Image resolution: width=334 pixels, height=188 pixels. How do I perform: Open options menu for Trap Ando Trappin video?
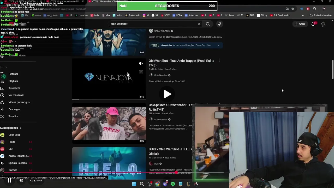[x=219, y=60]
